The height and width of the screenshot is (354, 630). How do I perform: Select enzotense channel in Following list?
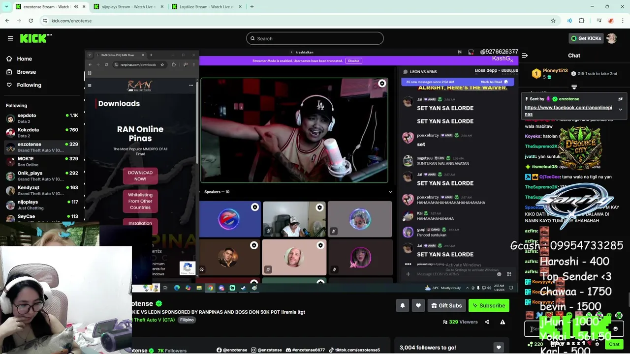(42, 147)
